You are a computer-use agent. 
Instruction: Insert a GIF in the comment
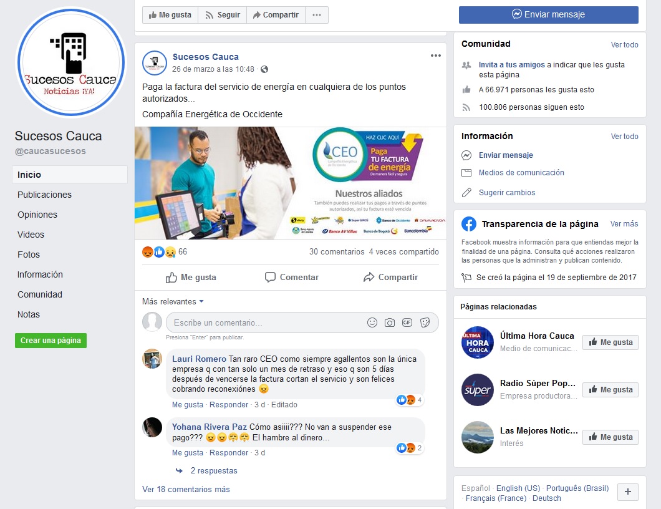[x=407, y=322]
